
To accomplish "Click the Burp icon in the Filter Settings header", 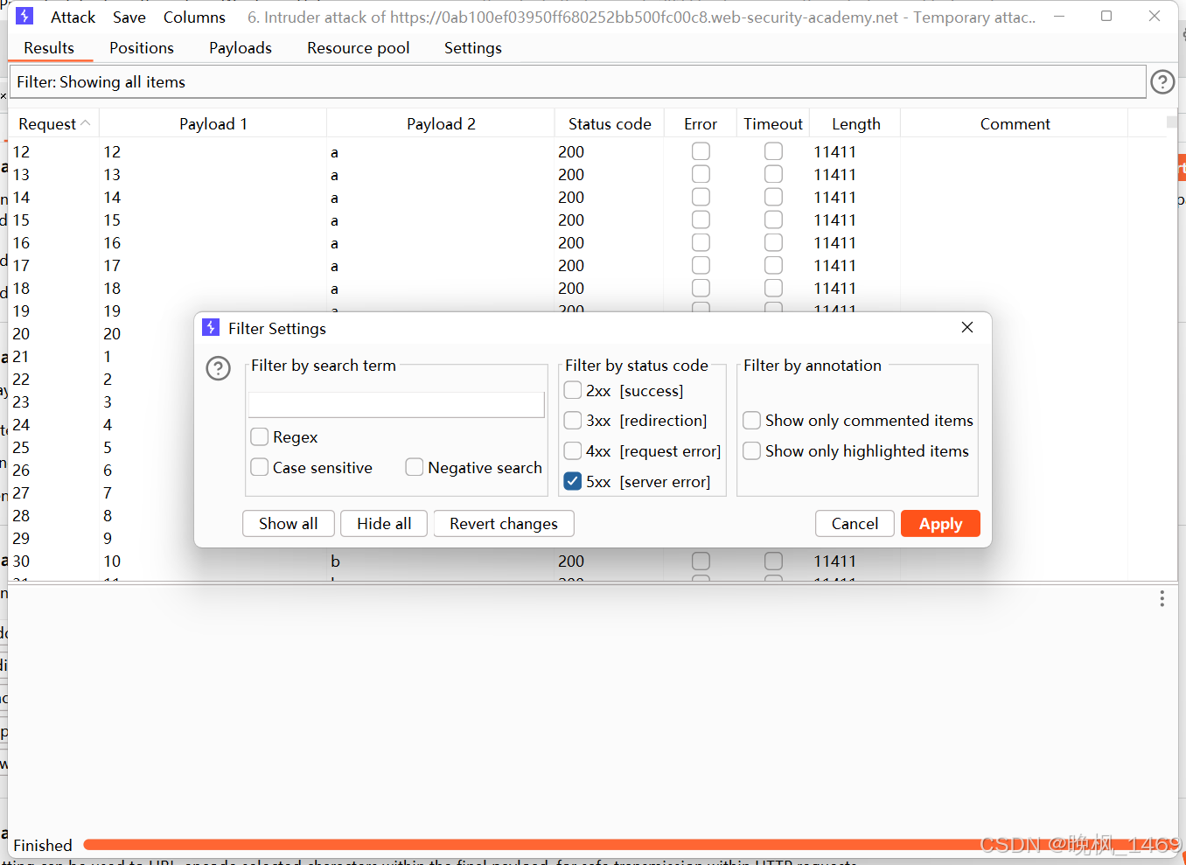I will (211, 327).
